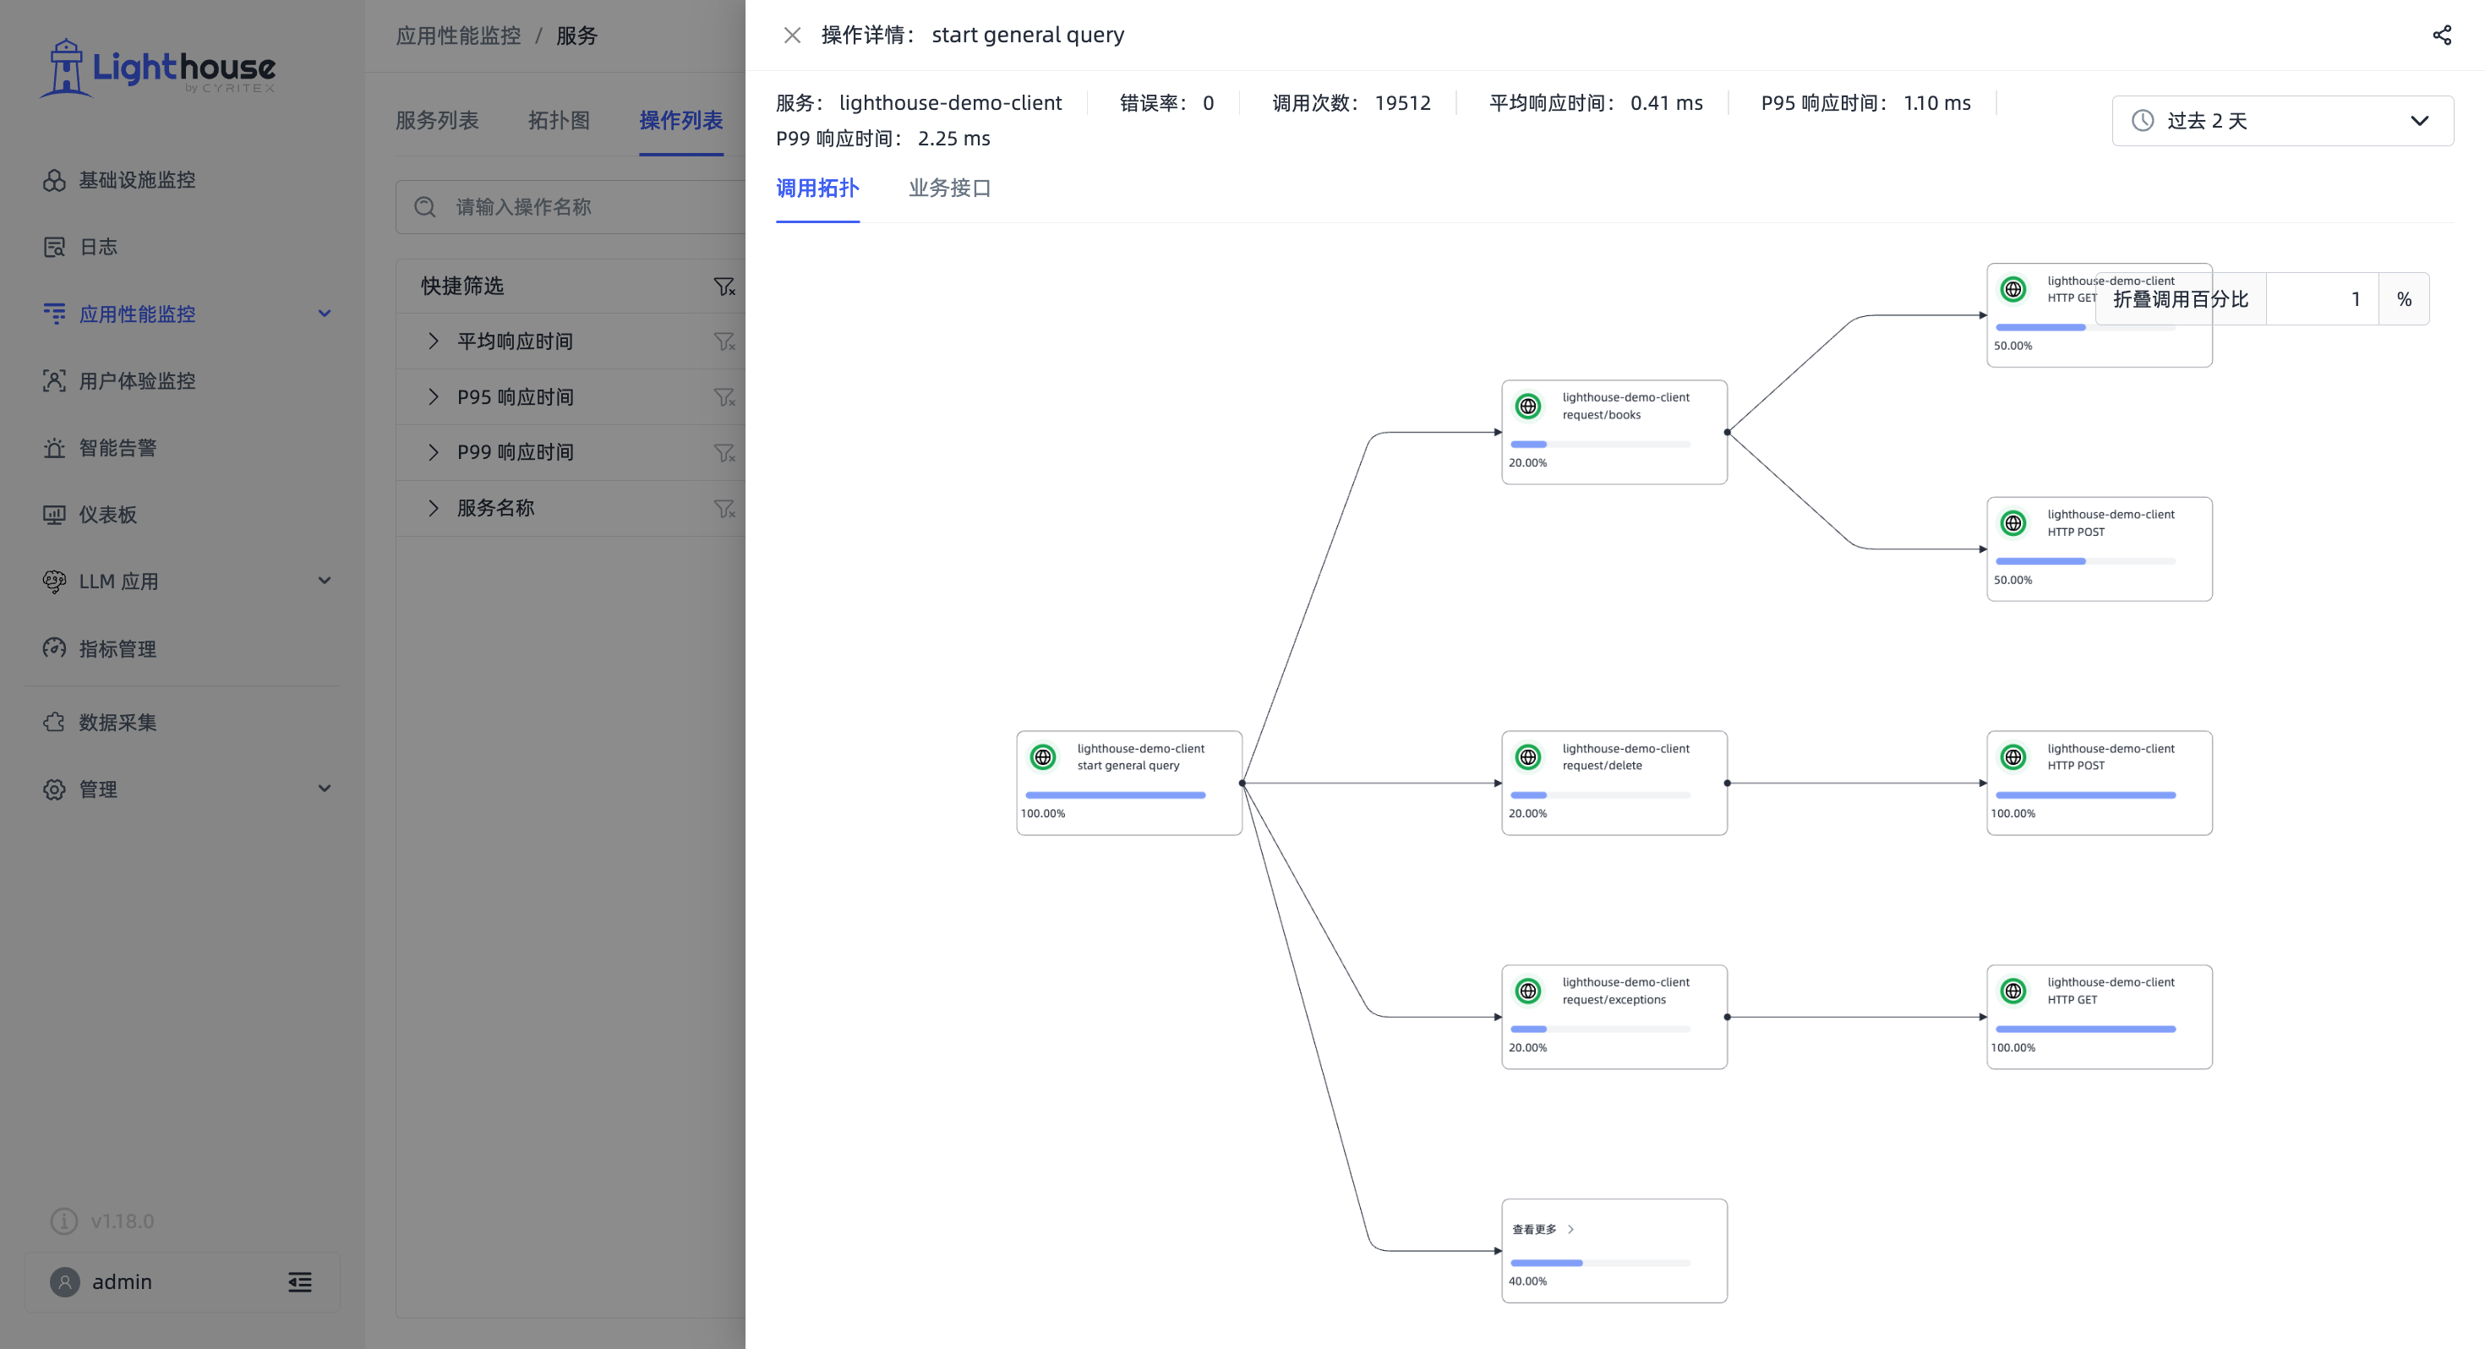Switch to the 拓扑图 tab
Viewport: 2485px width, 1349px height.
(559, 121)
